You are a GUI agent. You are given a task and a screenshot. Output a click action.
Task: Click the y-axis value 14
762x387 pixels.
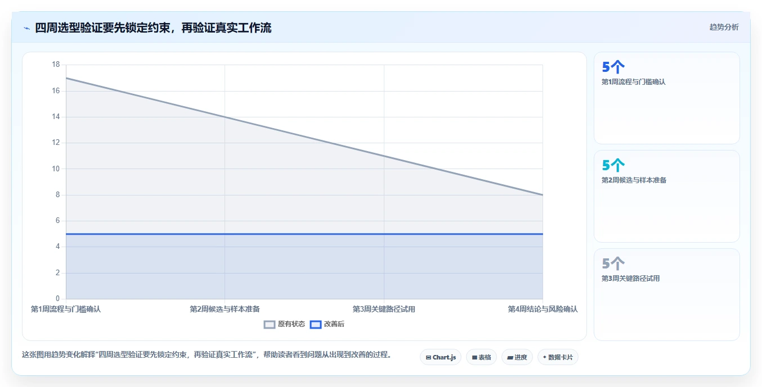pyautogui.click(x=56, y=117)
